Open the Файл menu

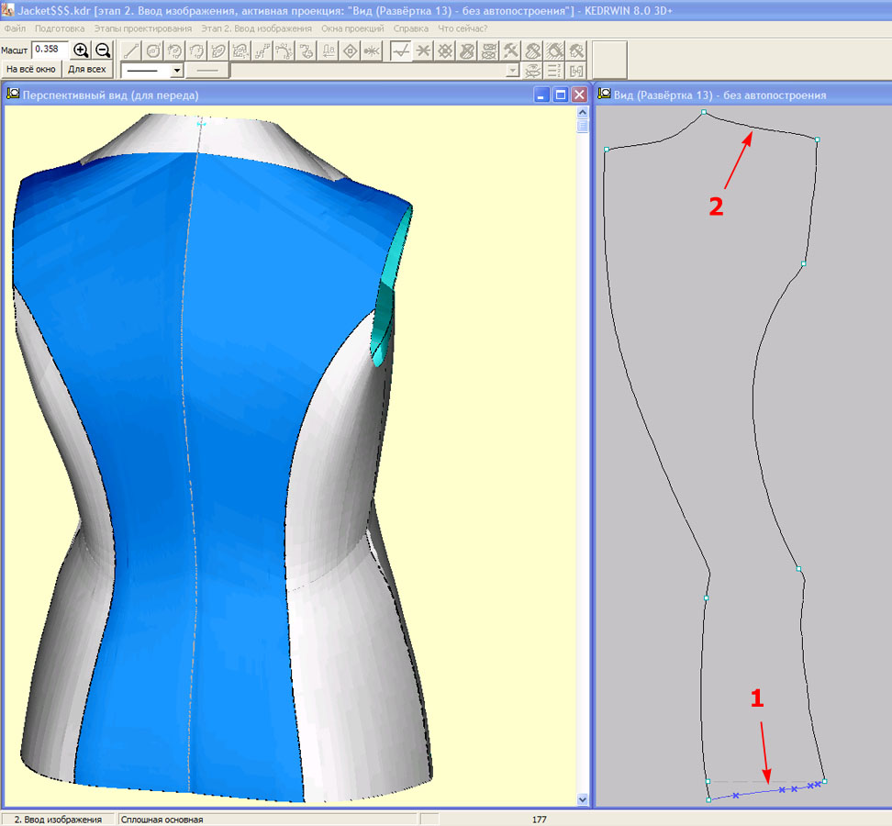tap(15, 28)
